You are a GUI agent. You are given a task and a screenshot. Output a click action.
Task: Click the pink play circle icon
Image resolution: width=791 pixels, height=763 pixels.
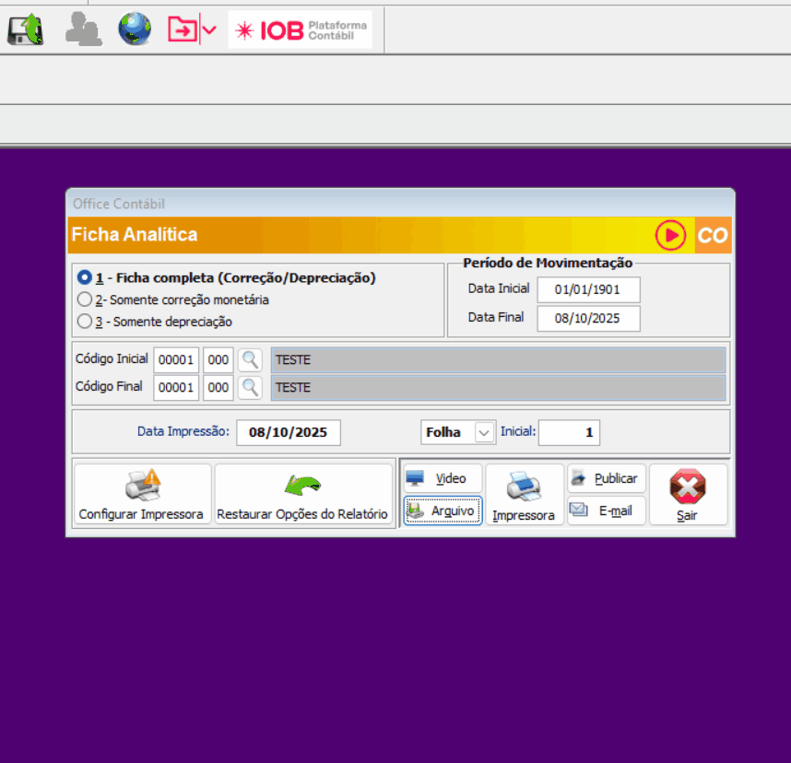click(x=670, y=236)
